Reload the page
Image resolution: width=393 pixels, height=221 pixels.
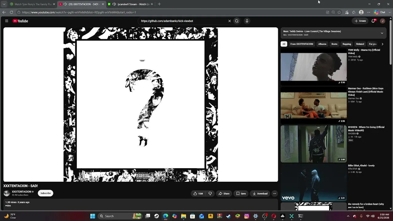11,12
